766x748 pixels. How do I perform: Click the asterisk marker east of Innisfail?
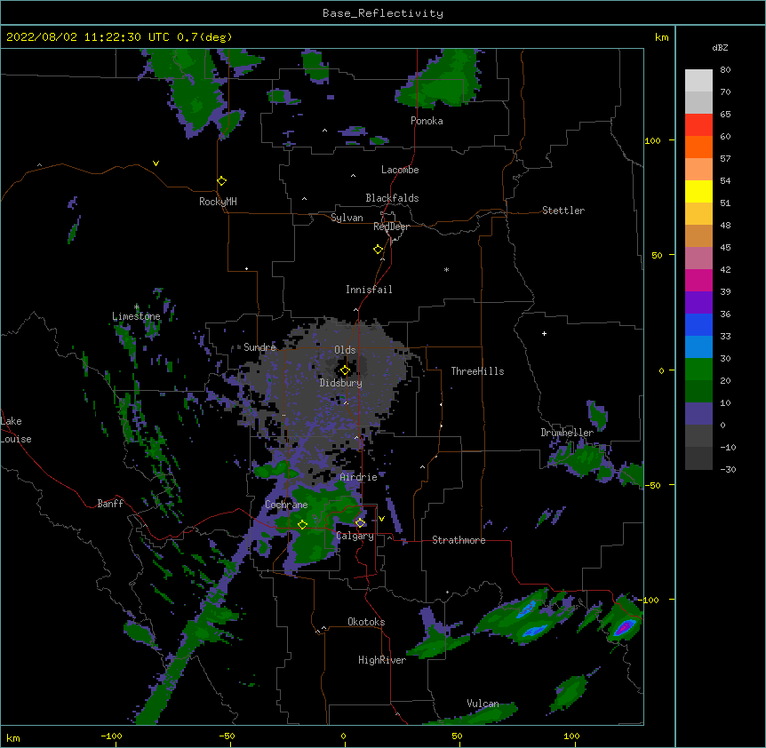(x=446, y=270)
